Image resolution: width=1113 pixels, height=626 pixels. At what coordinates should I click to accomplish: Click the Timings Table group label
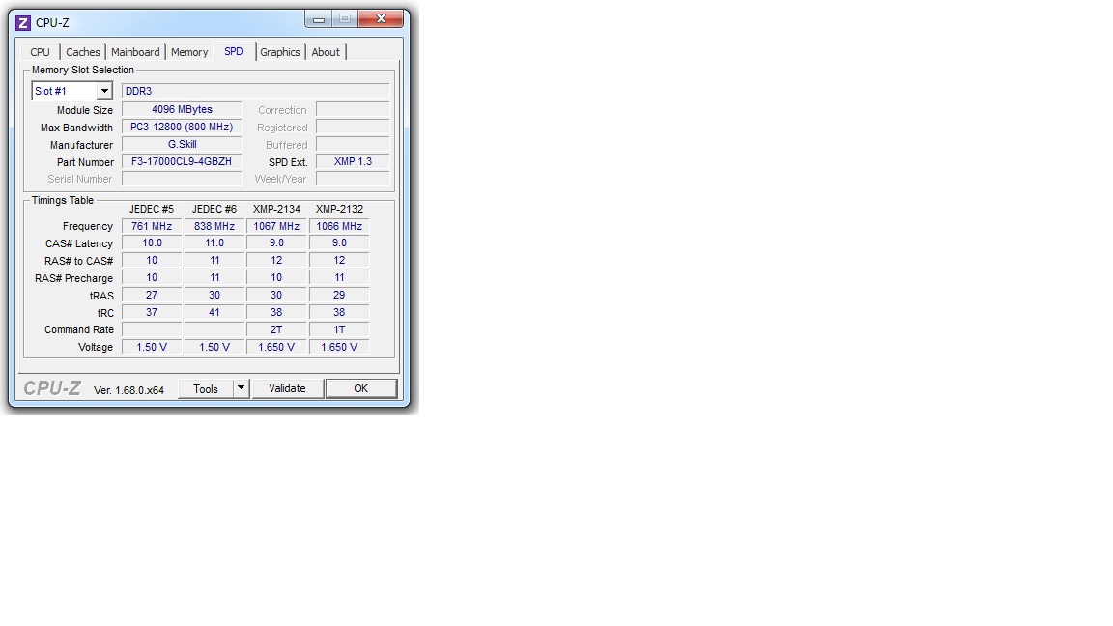(x=63, y=200)
